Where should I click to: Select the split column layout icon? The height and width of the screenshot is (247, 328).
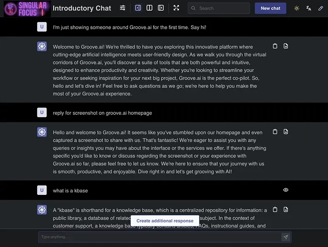150,8
